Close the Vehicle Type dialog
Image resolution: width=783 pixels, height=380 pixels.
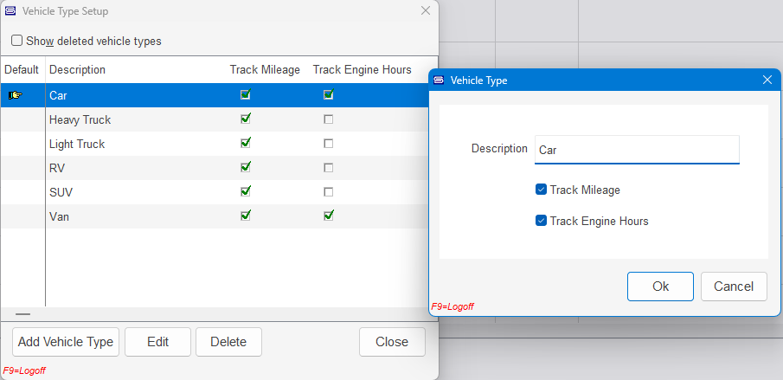tap(767, 80)
